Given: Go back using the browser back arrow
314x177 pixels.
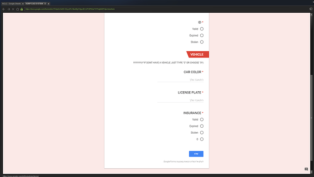Looking at the screenshot, I should pos(4,9).
